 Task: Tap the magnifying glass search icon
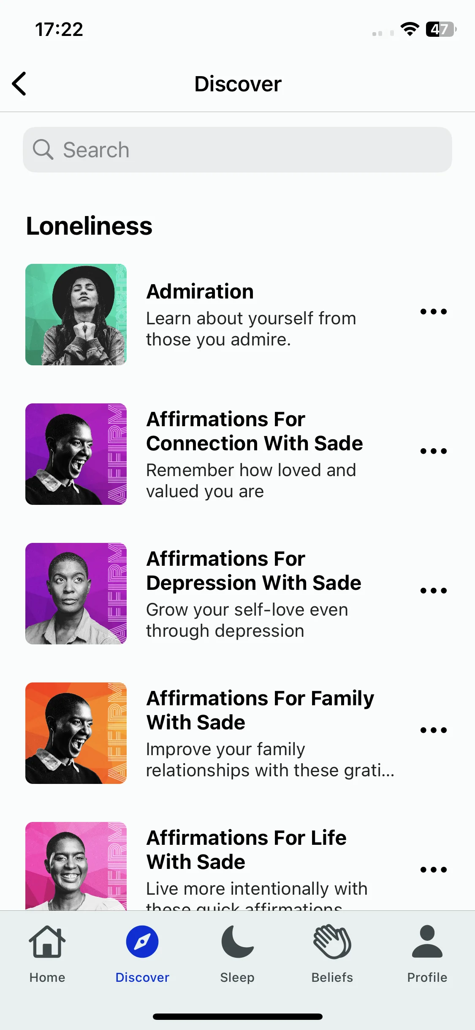[43, 150]
